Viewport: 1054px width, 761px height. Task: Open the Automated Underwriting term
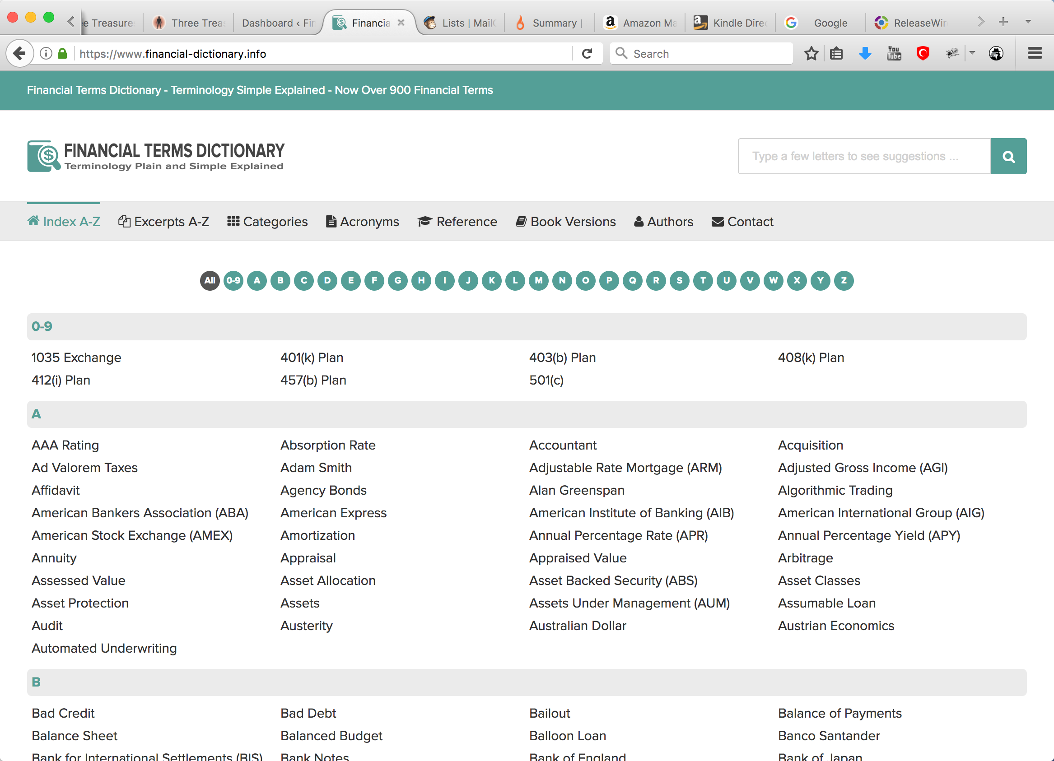[104, 648]
